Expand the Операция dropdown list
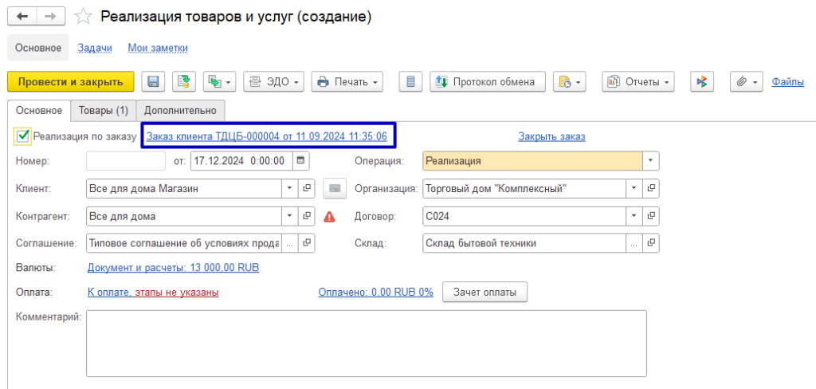The height and width of the screenshot is (389, 816). click(x=651, y=160)
